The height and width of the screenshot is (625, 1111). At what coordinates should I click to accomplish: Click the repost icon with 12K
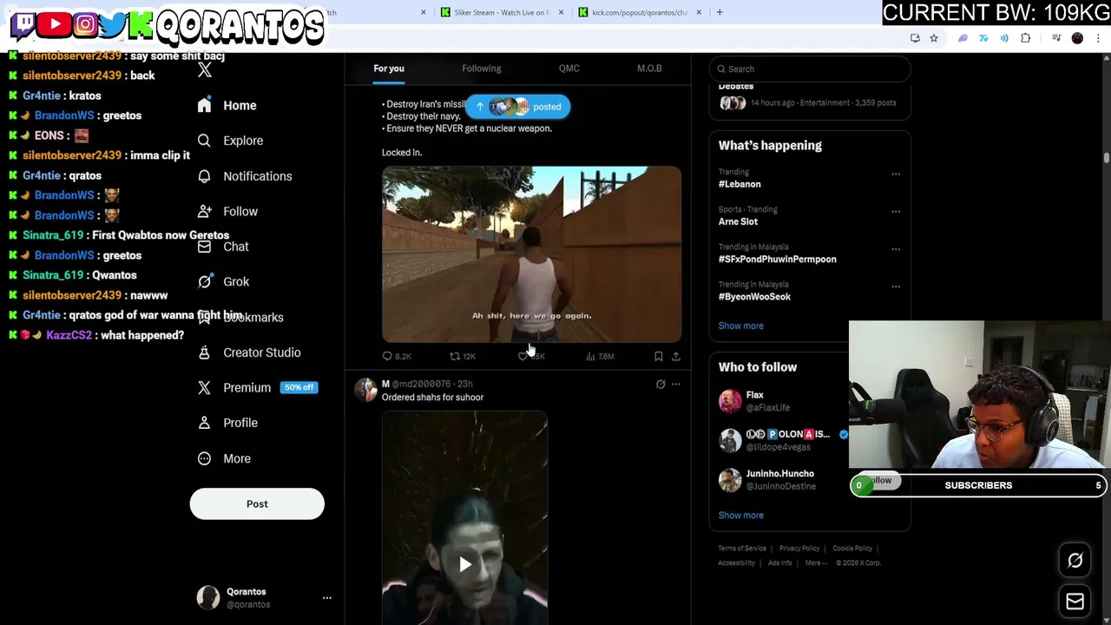coord(454,356)
